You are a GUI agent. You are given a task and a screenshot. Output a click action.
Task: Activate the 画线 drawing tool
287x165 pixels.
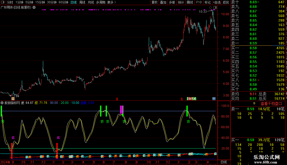190,2
